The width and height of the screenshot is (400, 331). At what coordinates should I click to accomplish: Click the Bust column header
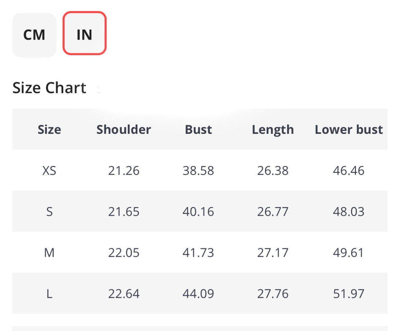tap(198, 129)
